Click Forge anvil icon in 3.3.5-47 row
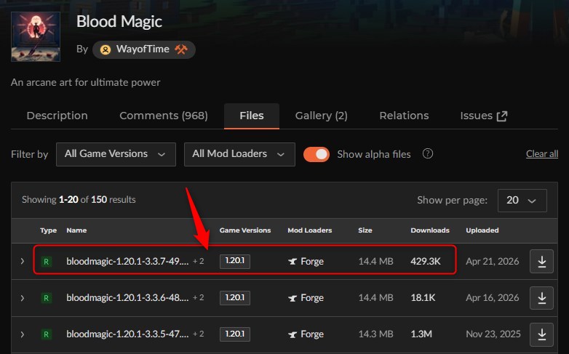 293,334
